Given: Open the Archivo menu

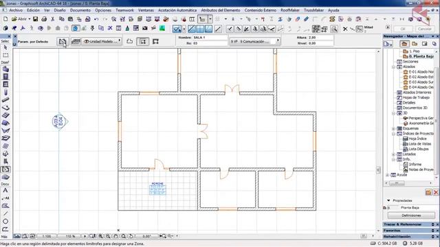Looking at the screenshot, I should (16, 10).
